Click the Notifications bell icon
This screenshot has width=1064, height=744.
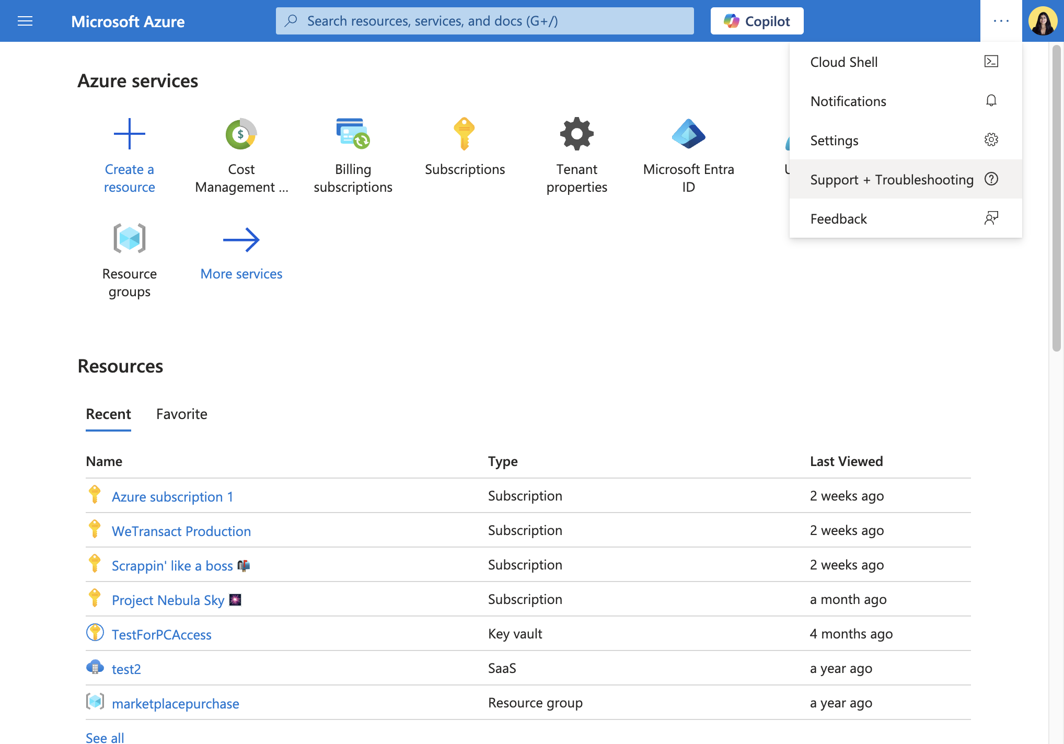coord(991,100)
